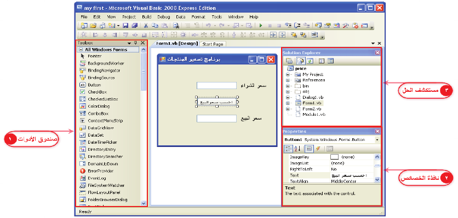Click the Save floppy disk icon
The width and height of the screenshot is (458, 218).
(125, 26)
